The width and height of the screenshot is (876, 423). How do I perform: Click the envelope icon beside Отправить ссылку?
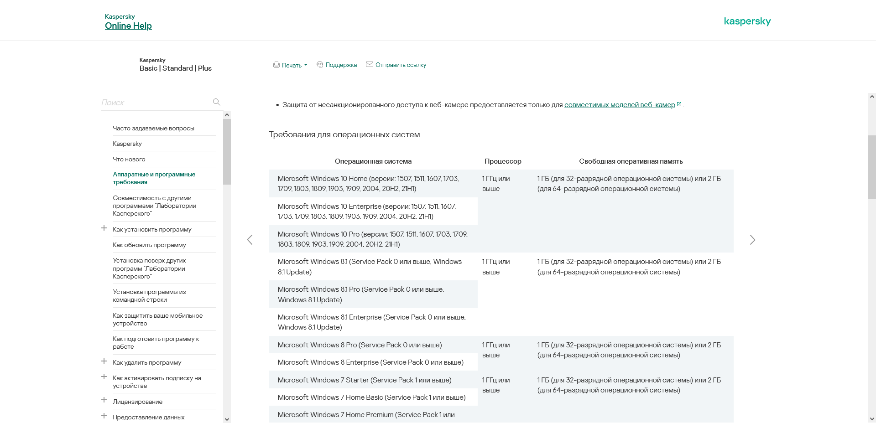[370, 64]
